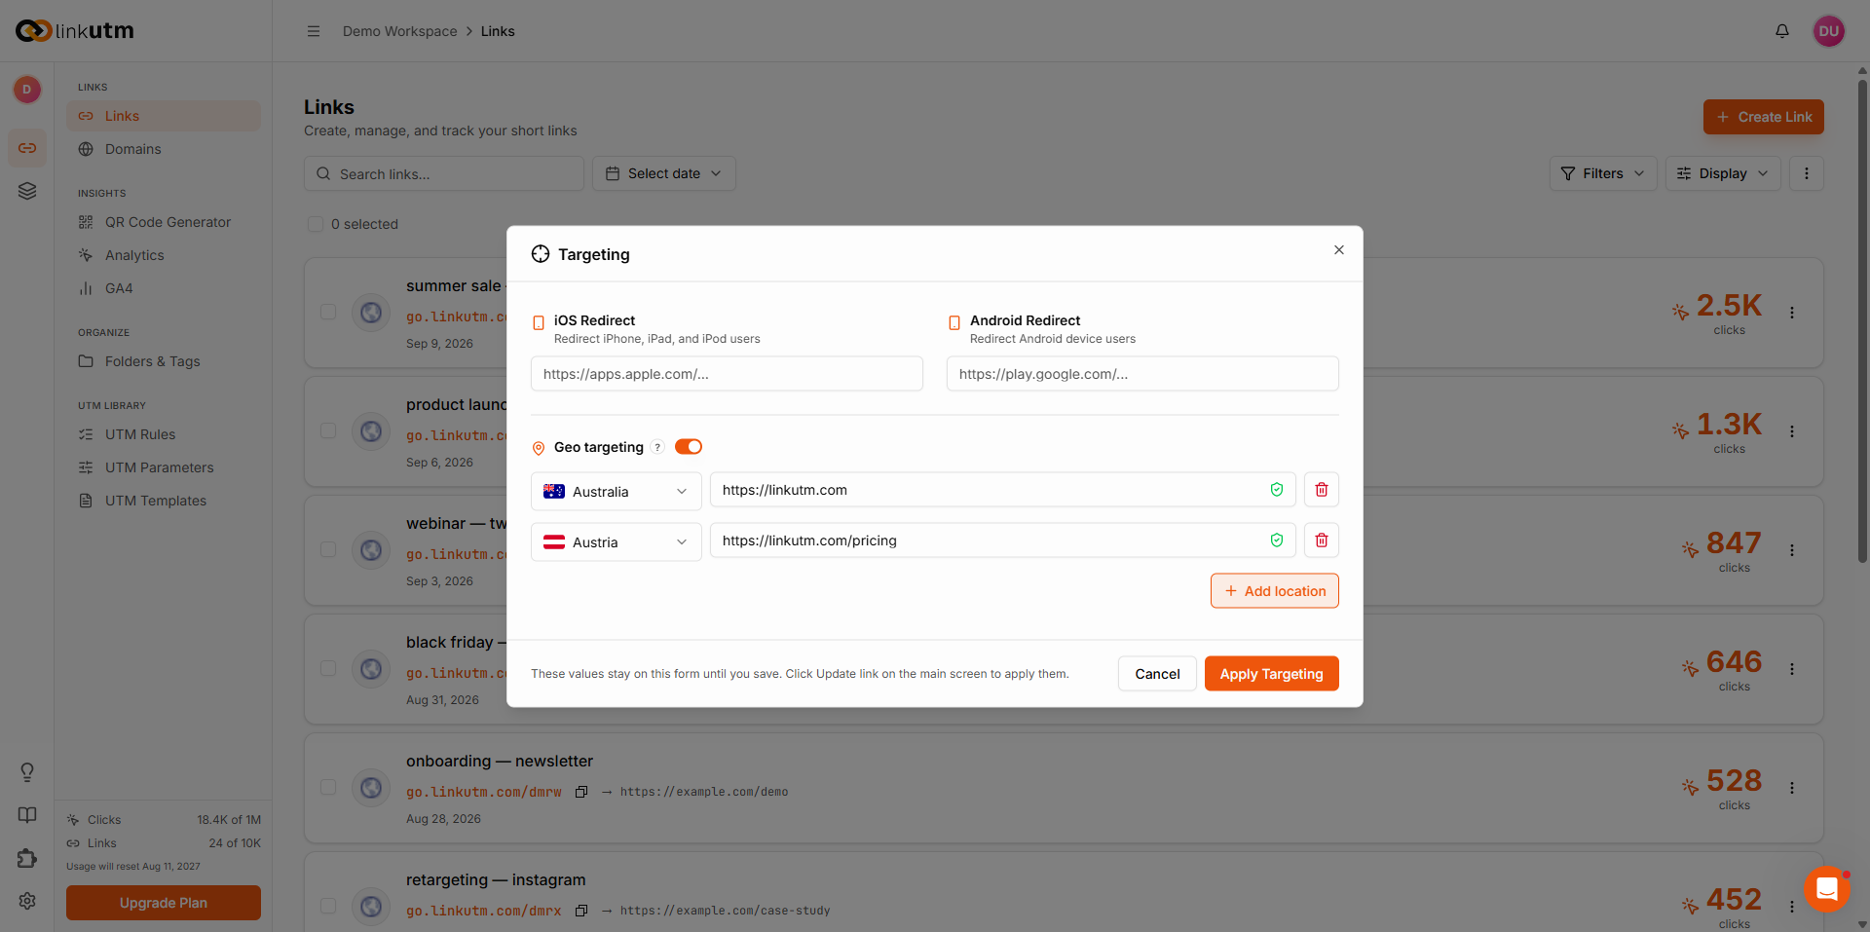
Task: Open GA4 in the sidebar
Action: click(x=164, y=288)
